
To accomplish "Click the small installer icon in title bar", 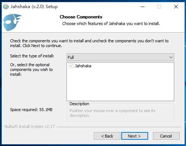I will coord(6,7).
